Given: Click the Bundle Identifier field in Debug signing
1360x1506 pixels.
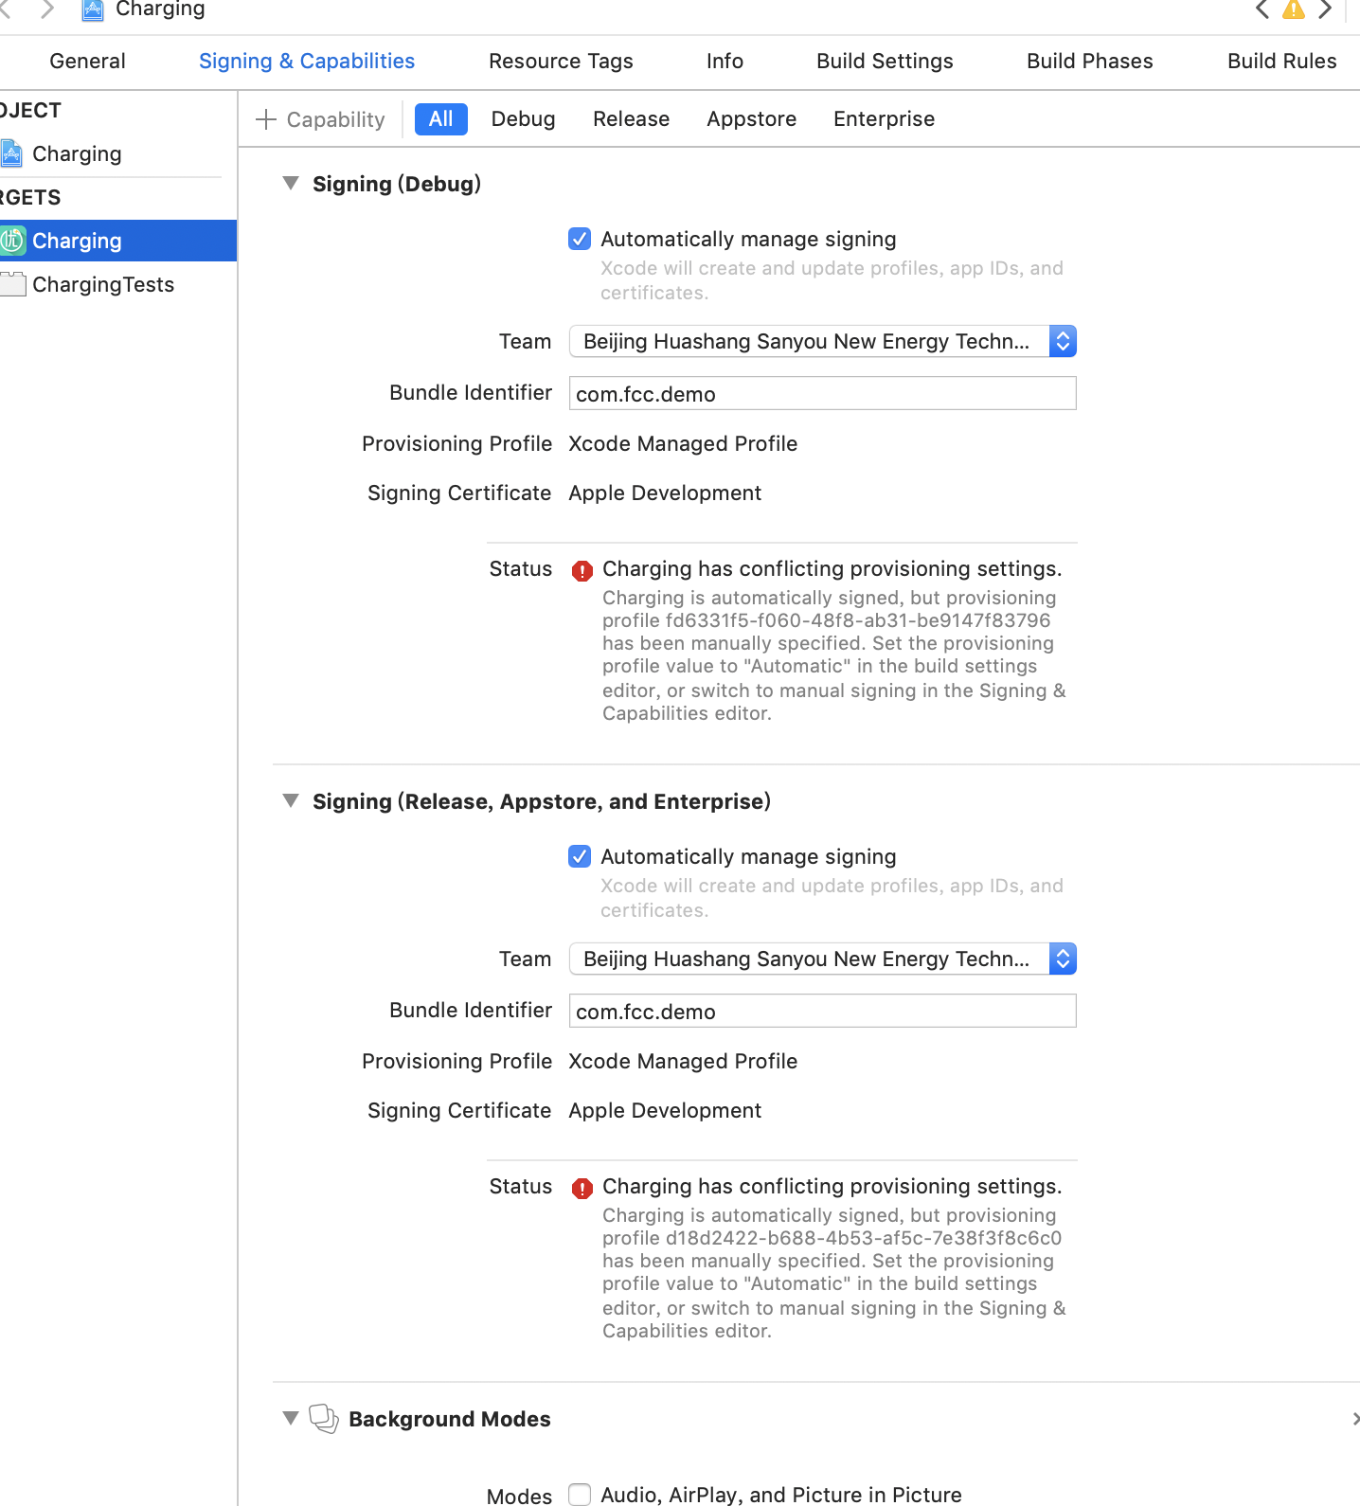Looking at the screenshot, I should (x=822, y=393).
